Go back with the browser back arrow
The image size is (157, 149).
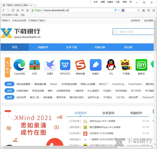click(x=3, y=10)
